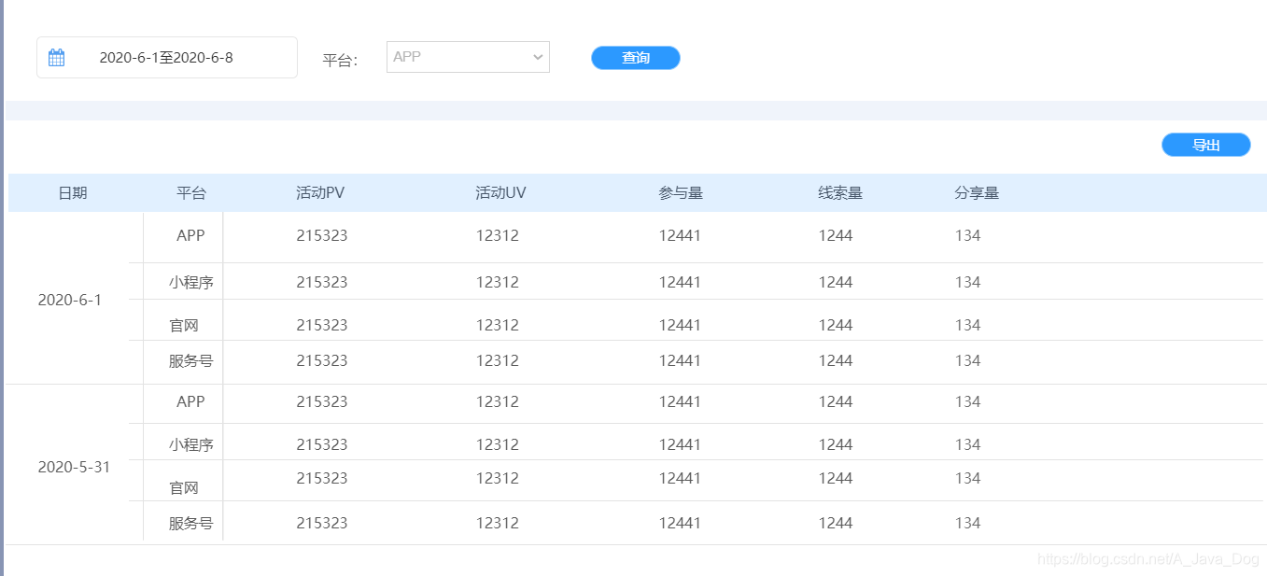Click the date range field 2020-6-1至2020-6-8
The height and width of the screenshot is (576, 1267).
click(x=167, y=58)
